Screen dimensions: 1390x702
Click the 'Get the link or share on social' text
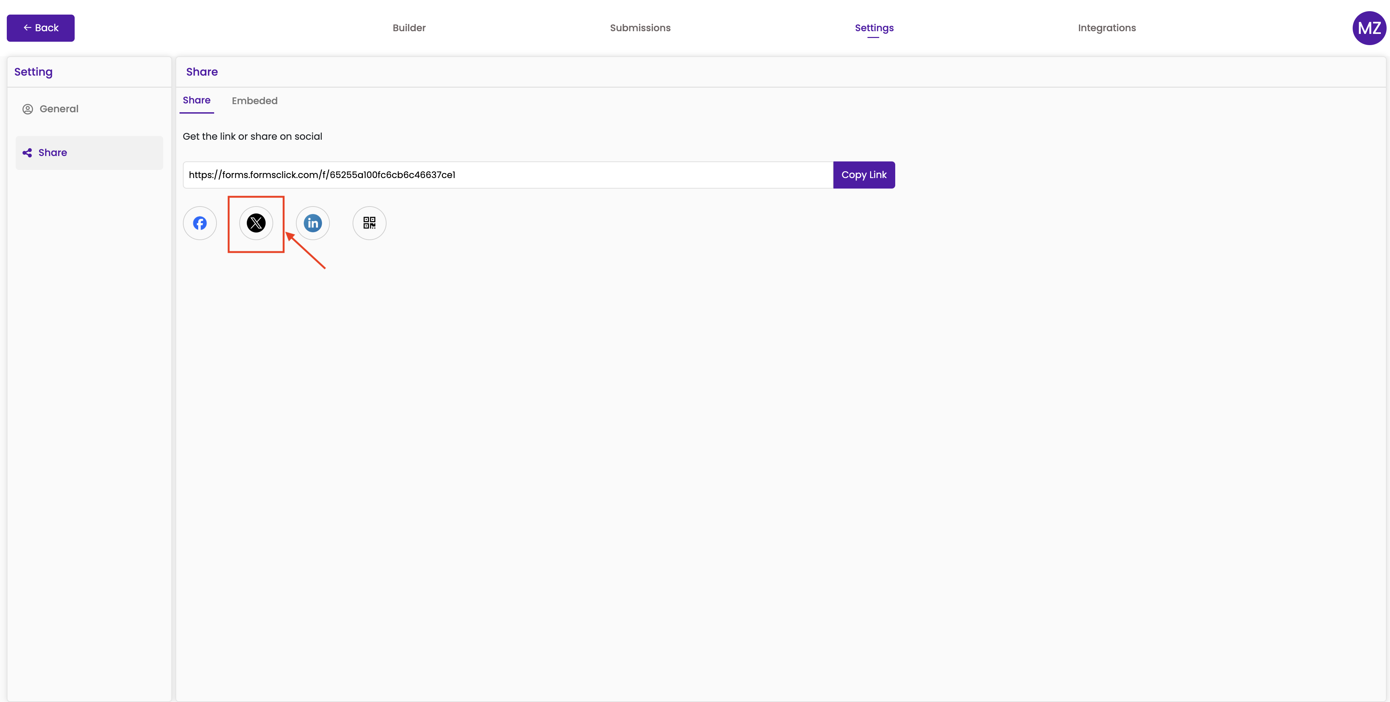252,136
